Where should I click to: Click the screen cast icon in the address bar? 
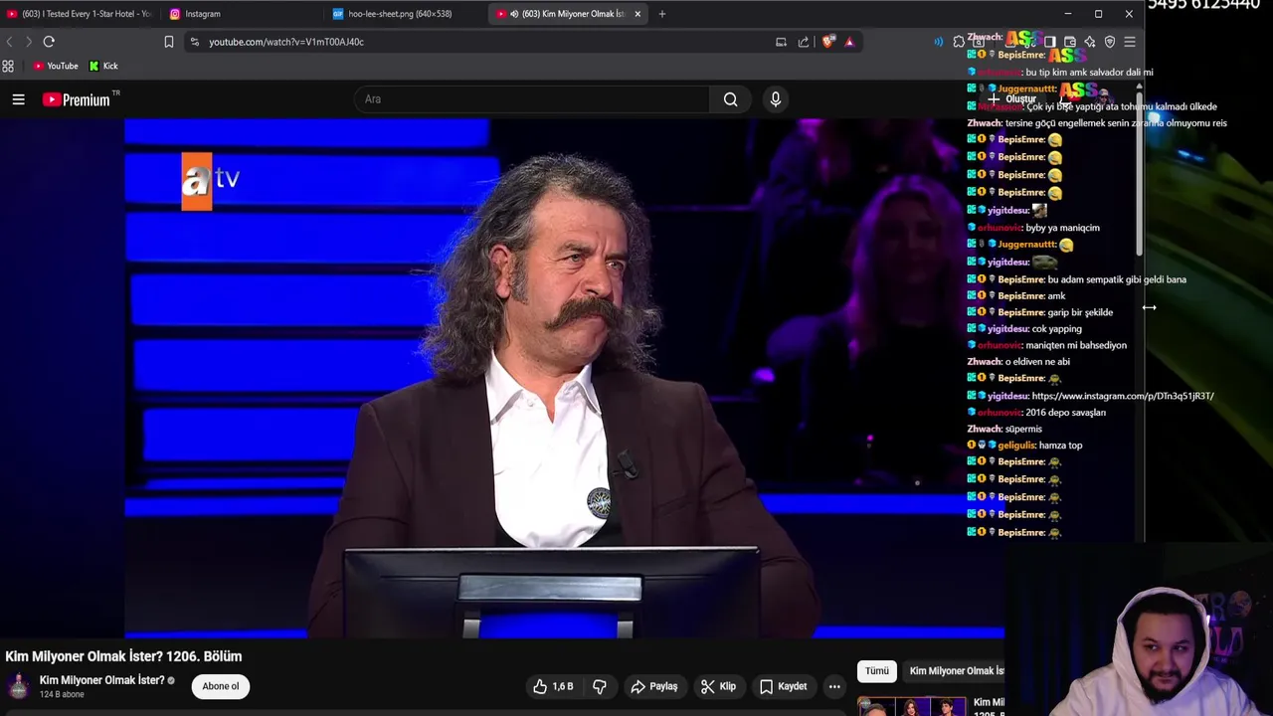(x=781, y=42)
